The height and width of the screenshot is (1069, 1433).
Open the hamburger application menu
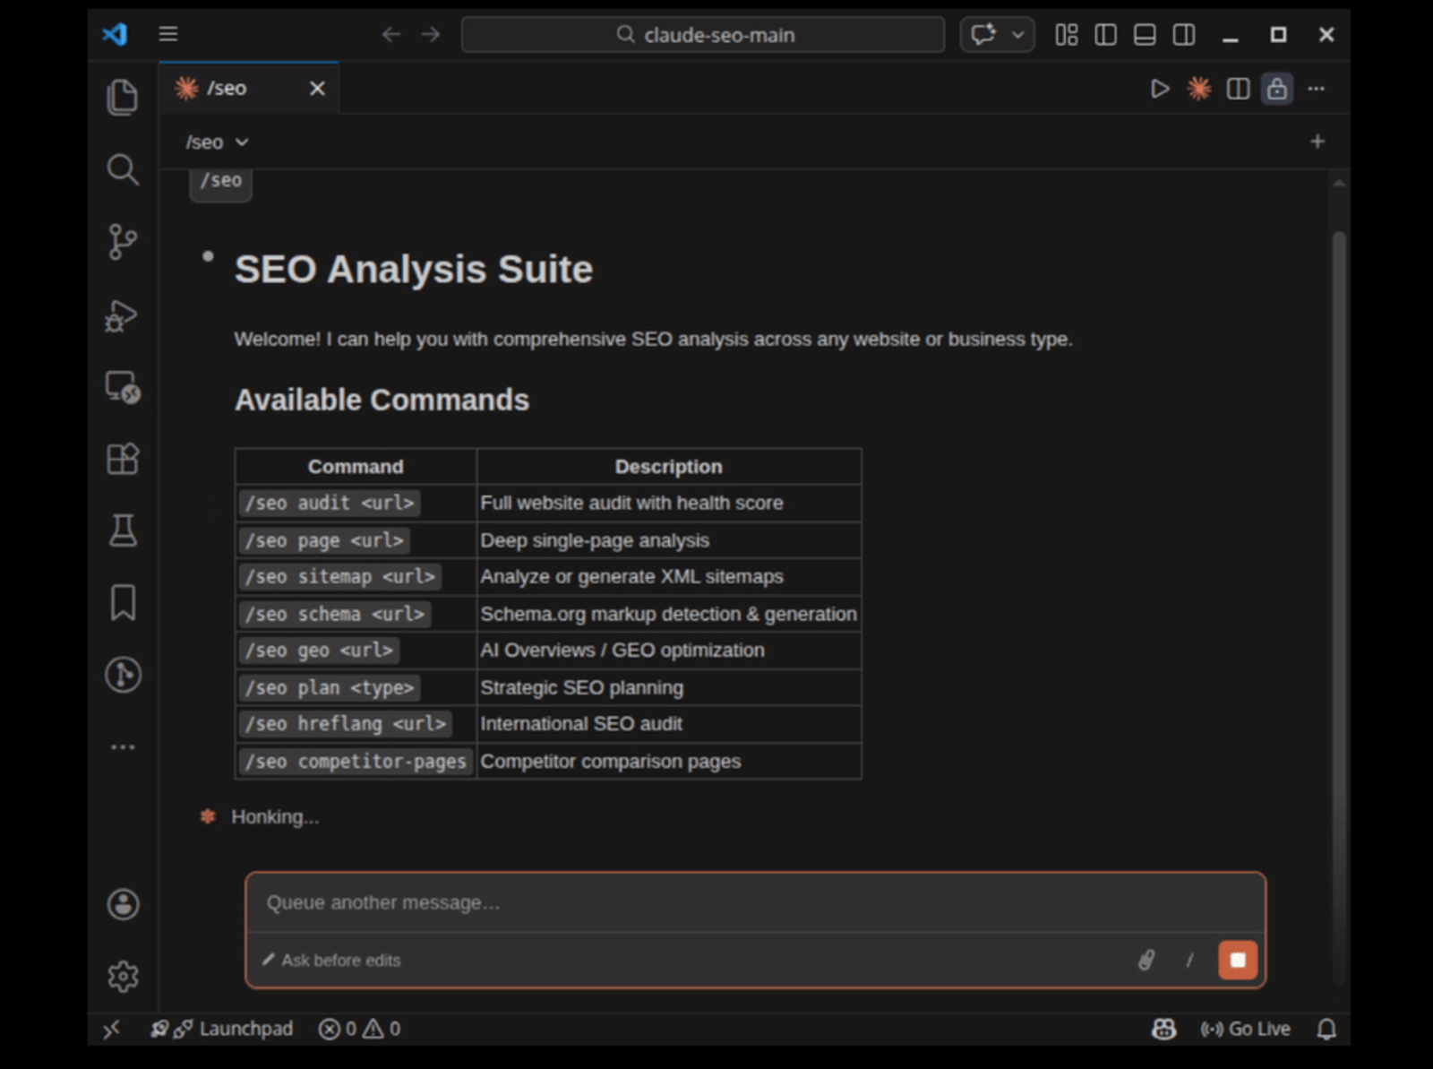pyautogui.click(x=168, y=34)
